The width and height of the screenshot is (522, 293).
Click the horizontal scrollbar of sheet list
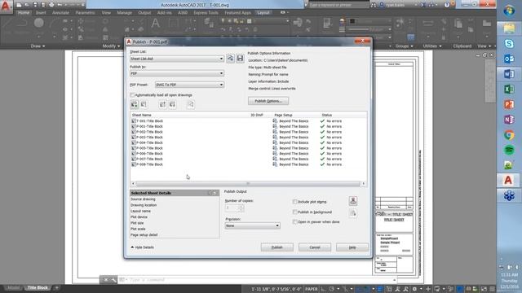(x=248, y=183)
